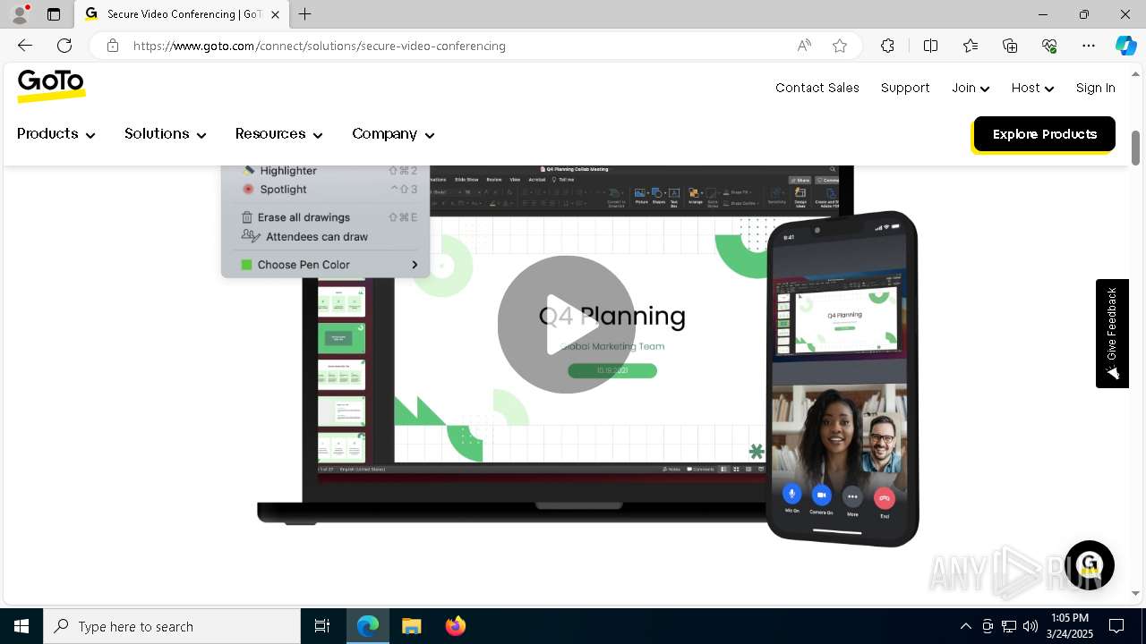Go back to previous page
Screen dimensions: 1146x644
coord(25,46)
